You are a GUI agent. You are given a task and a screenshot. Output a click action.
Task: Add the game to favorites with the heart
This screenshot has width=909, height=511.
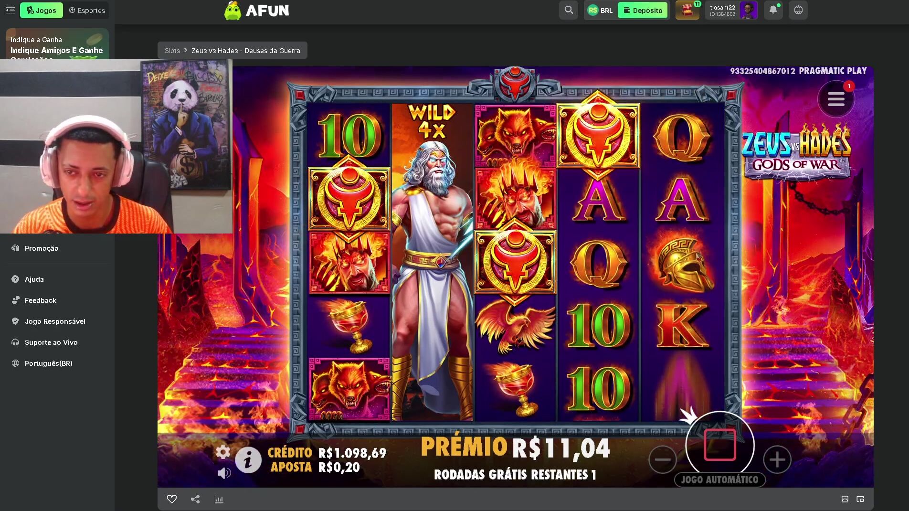[x=172, y=499]
